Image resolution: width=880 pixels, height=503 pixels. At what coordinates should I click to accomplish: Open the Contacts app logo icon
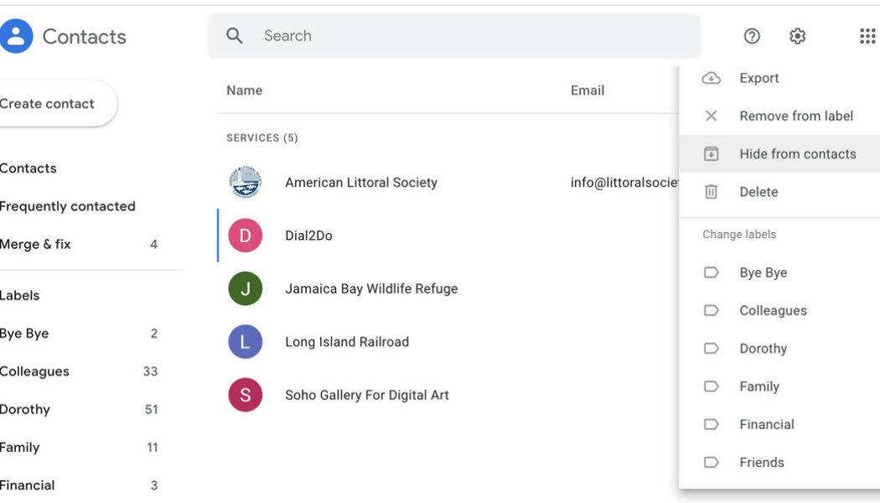[x=15, y=35]
